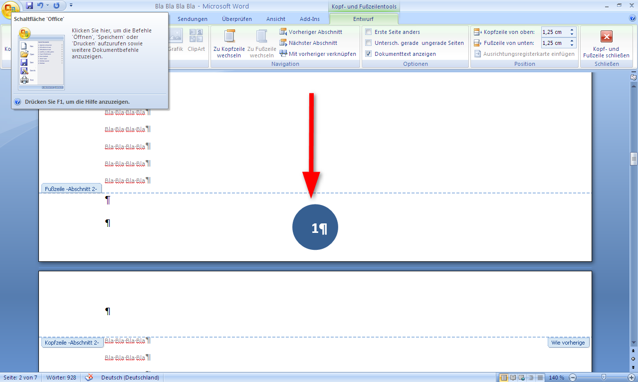Screen dimensions: 638x382
Task: Switch to the Ansicht tab
Action: click(276, 19)
